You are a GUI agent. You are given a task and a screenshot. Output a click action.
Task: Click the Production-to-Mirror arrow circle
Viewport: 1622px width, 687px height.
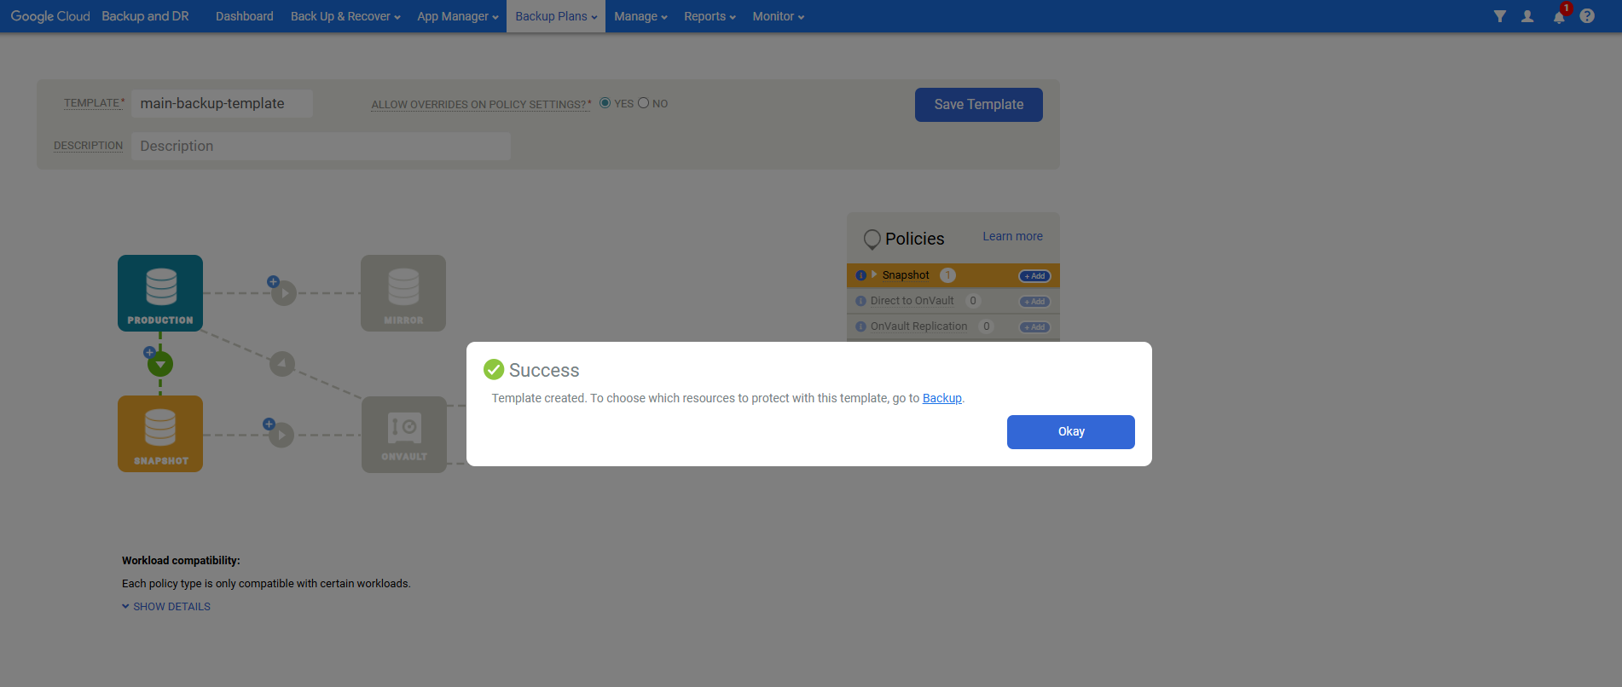(x=284, y=293)
